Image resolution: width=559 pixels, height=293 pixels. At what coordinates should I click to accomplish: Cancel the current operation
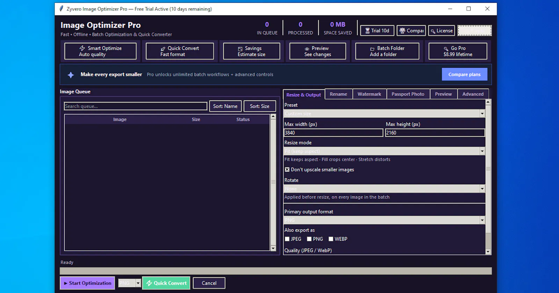click(x=209, y=283)
